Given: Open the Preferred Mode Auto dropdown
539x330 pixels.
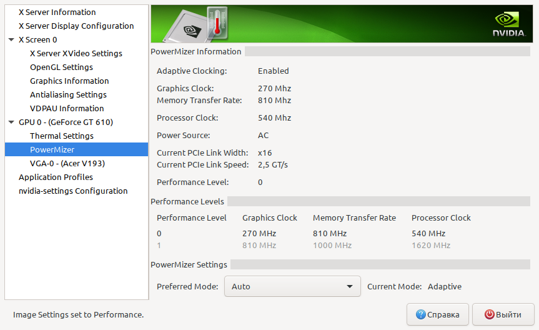Looking at the screenshot, I should tap(292, 286).
